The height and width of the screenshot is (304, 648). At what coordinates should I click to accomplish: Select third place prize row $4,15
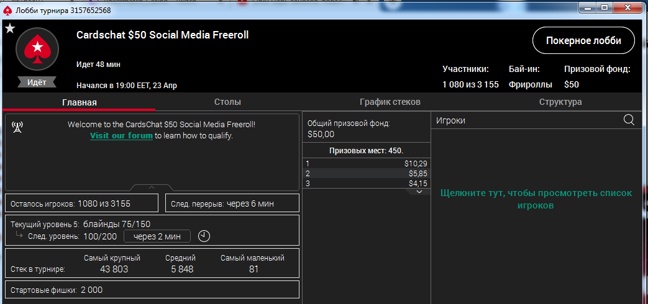click(366, 183)
